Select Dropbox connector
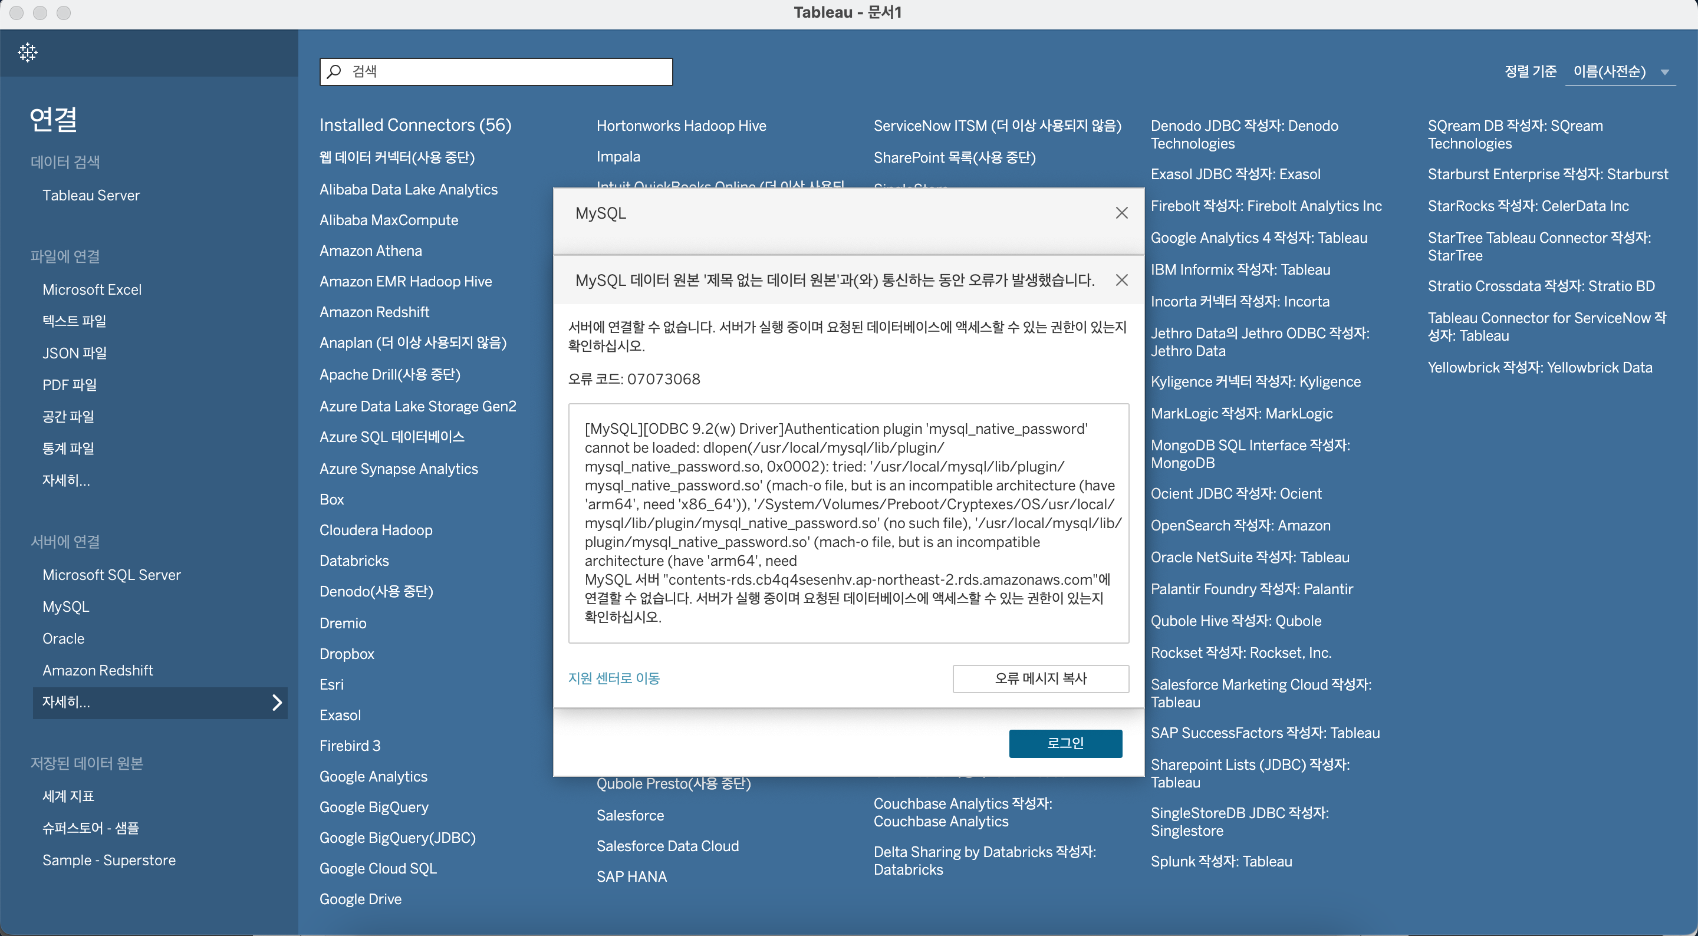 [x=347, y=654]
